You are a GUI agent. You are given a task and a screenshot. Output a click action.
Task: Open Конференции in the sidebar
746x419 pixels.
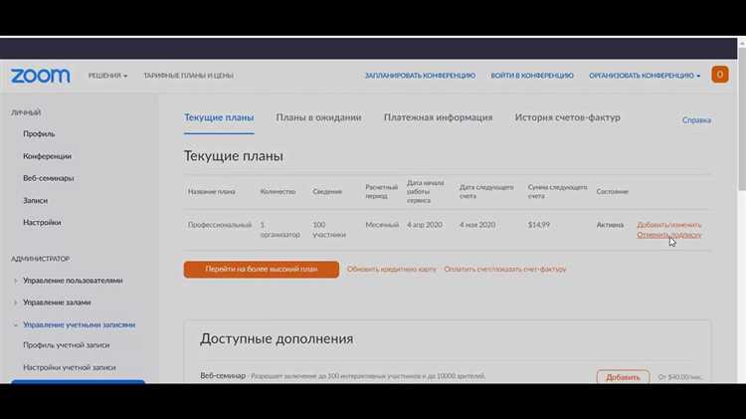[x=47, y=156]
